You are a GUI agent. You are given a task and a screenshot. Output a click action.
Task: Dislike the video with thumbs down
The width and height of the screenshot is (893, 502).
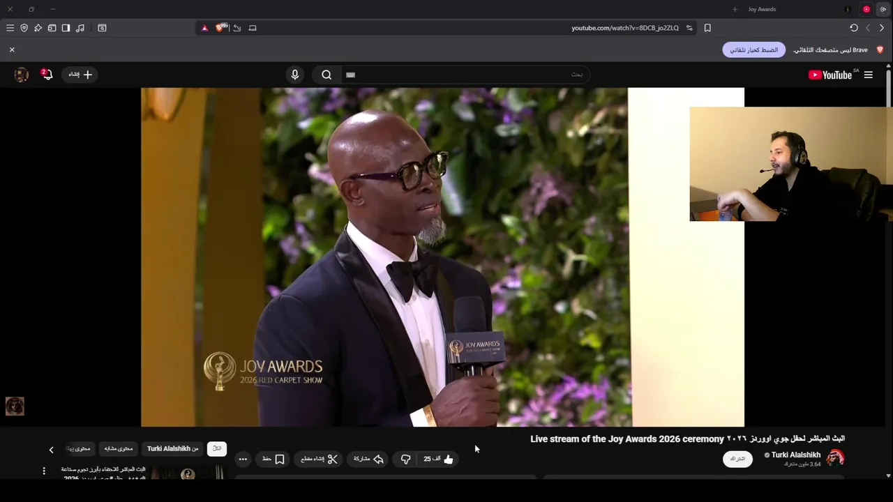tap(405, 459)
